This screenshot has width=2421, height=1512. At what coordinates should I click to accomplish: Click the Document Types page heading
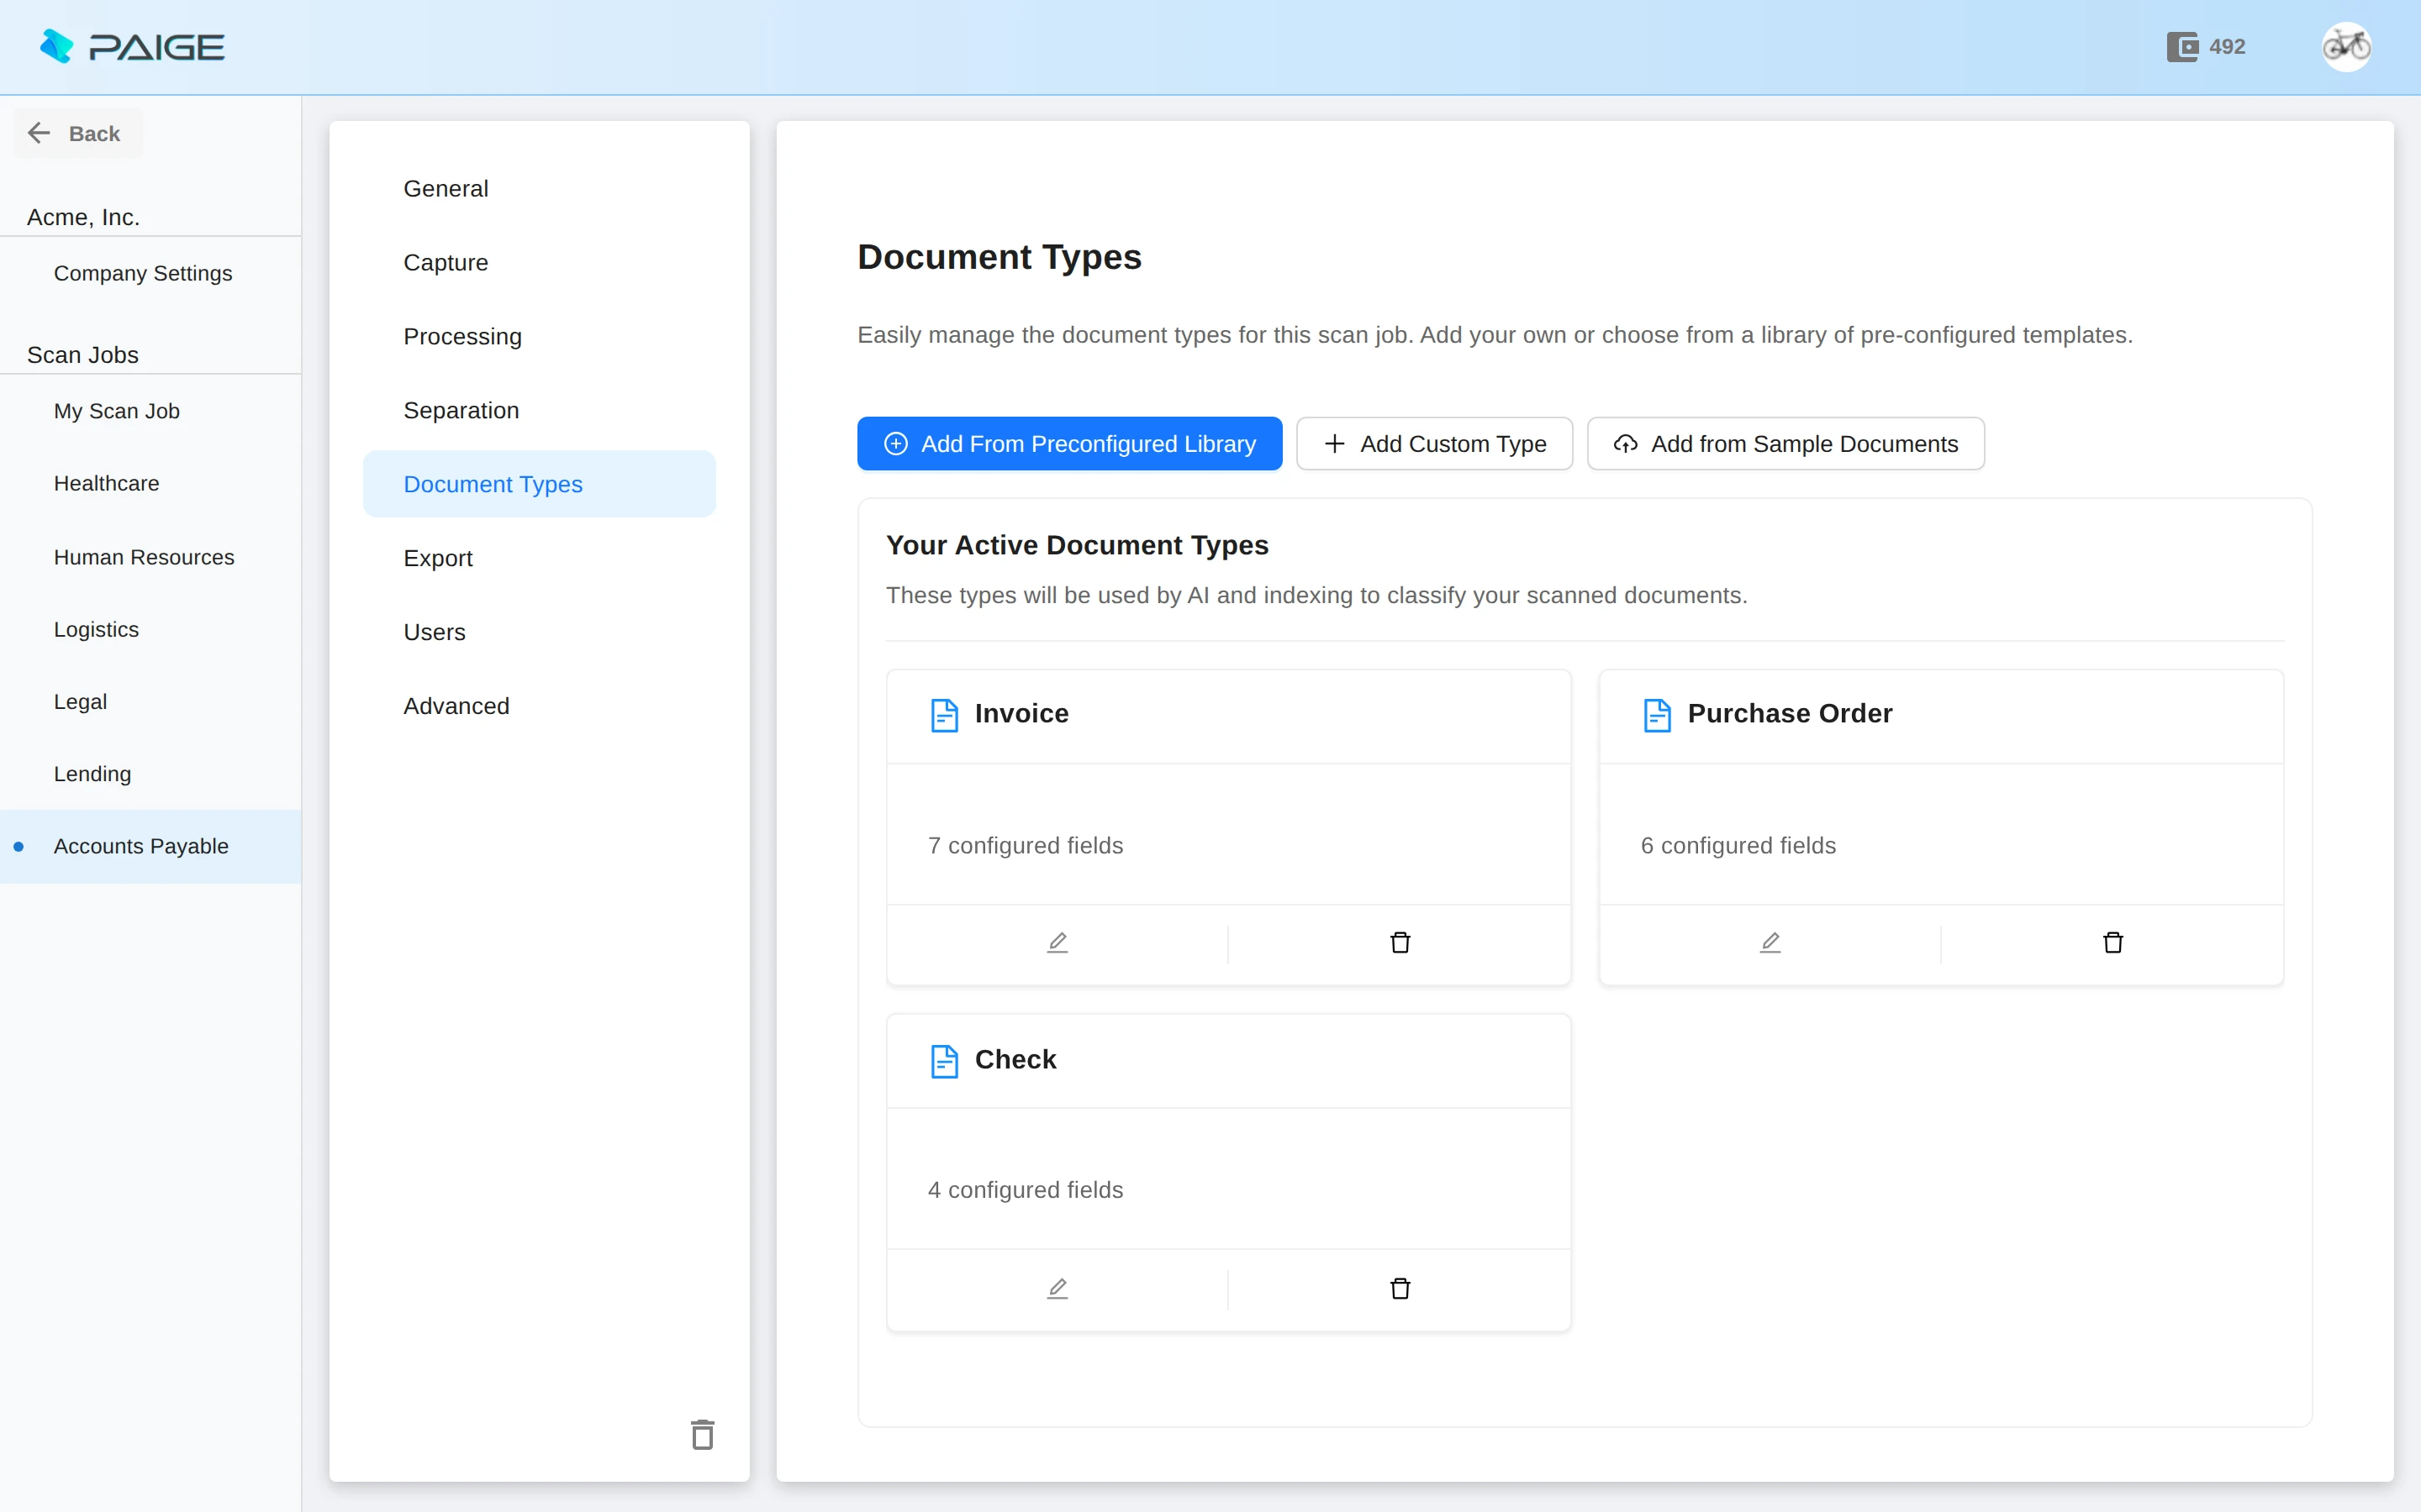tap(1000, 257)
